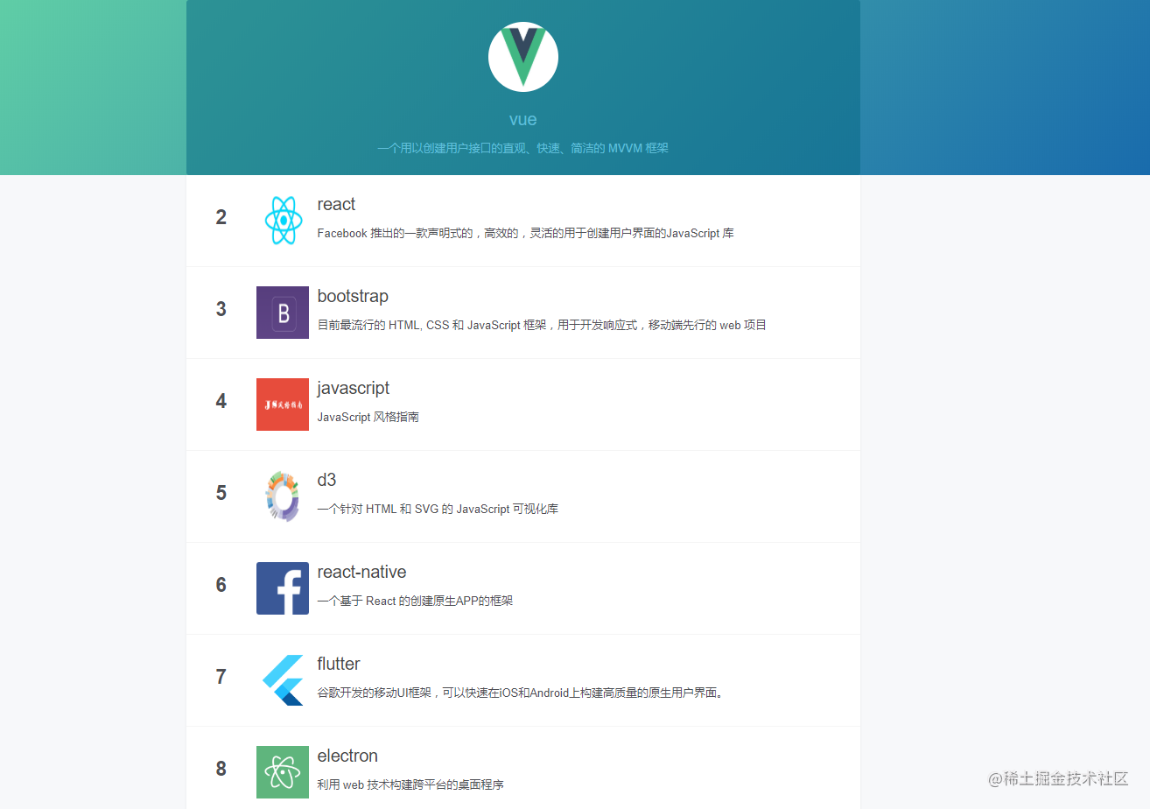Open the d3 project title
The width and height of the screenshot is (1150, 809).
(x=326, y=480)
